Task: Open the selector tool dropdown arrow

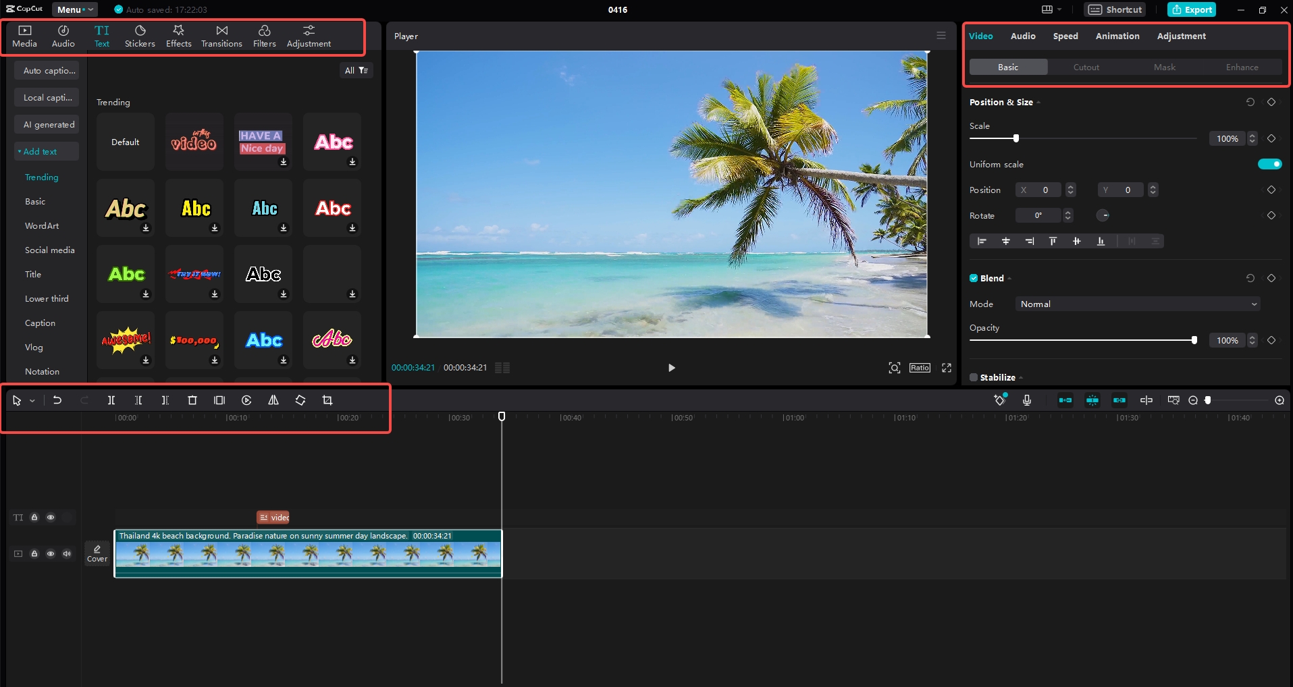Action: (31, 400)
